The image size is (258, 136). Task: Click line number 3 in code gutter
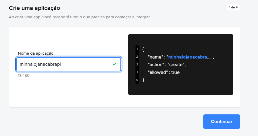click(x=137, y=65)
